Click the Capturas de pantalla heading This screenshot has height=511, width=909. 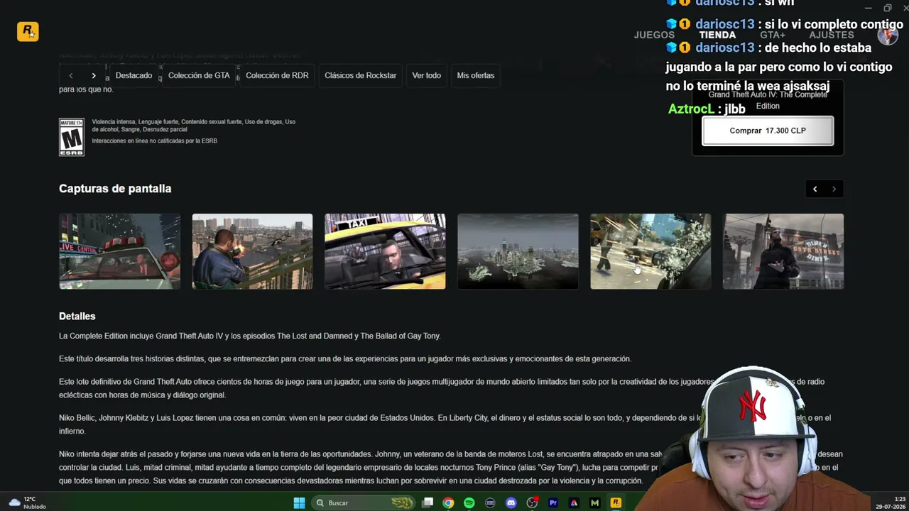click(x=115, y=189)
